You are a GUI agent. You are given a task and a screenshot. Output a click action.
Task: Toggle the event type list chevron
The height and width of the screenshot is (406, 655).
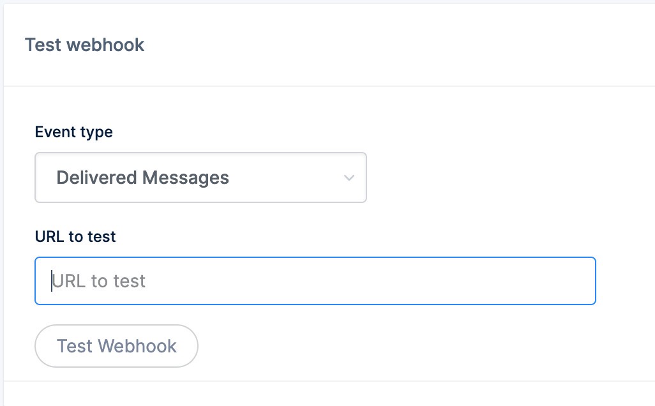pyautogui.click(x=349, y=177)
